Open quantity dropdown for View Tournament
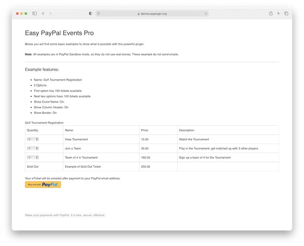304x246 pixels. coord(33,139)
